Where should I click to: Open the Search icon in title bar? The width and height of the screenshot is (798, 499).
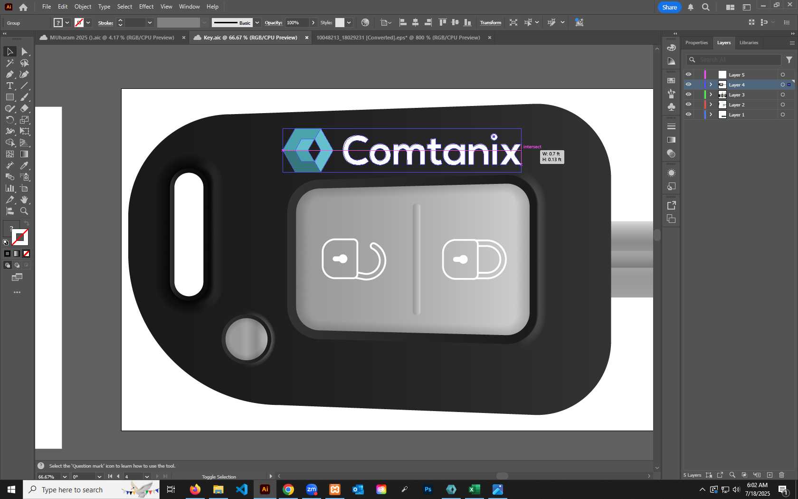click(x=706, y=7)
